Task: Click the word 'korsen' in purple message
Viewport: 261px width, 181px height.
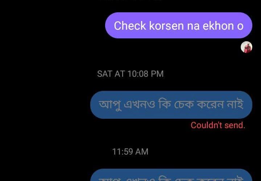Action: [x=166, y=26]
